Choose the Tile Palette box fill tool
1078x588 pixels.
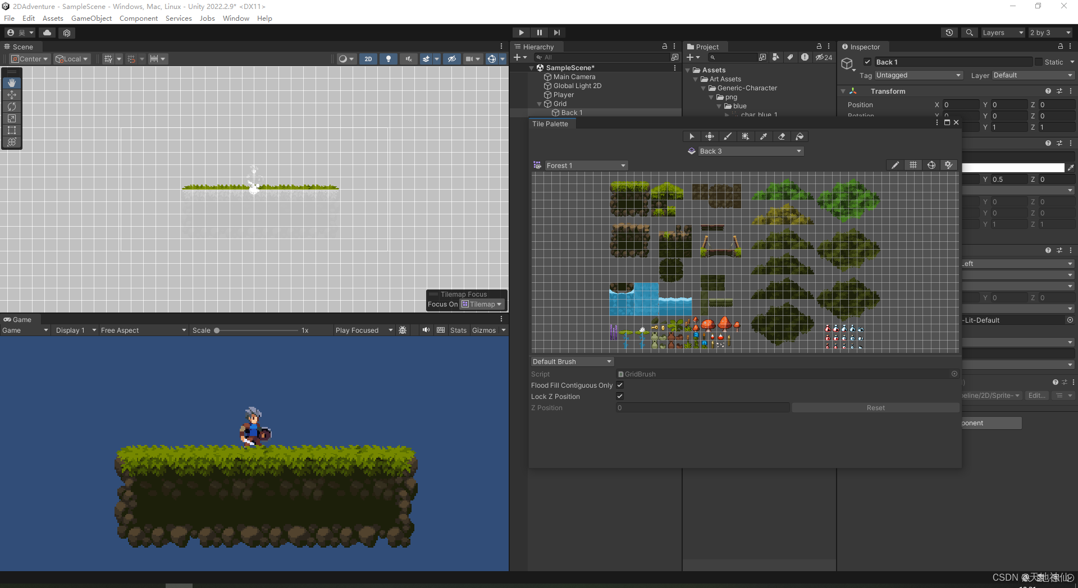coord(746,136)
